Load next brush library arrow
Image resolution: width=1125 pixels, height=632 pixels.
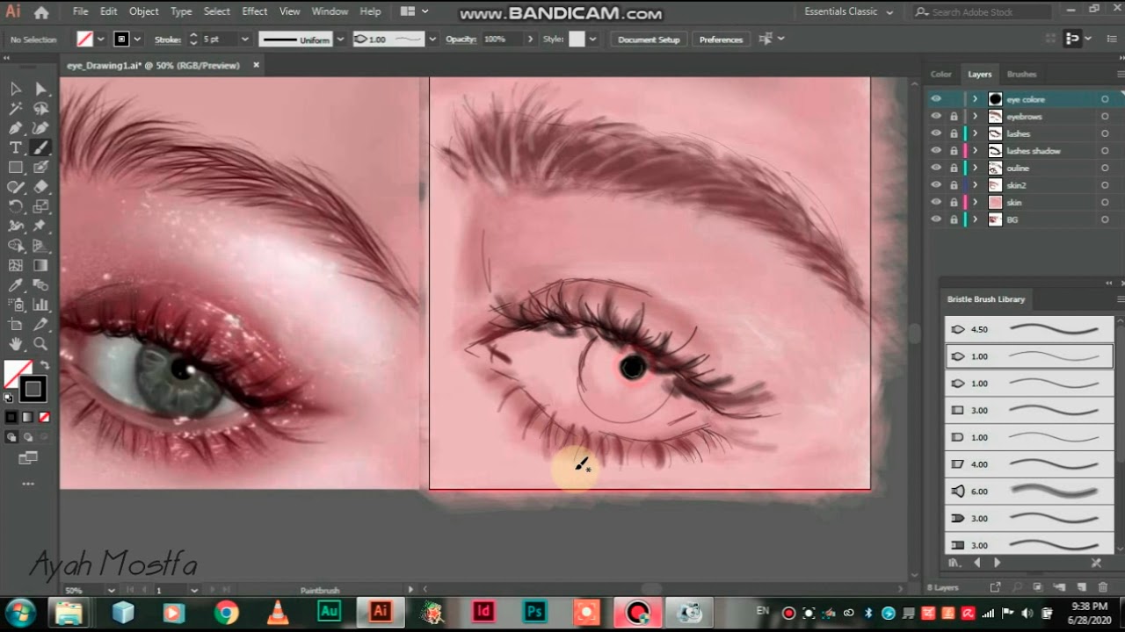pyautogui.click(x=997, y=563)
